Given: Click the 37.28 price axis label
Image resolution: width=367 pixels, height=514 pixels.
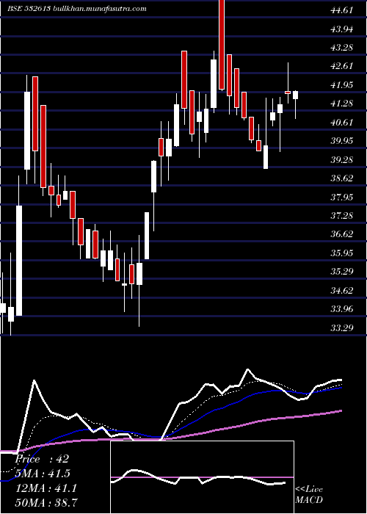Looking at the screenshot, I should (342, 216).
